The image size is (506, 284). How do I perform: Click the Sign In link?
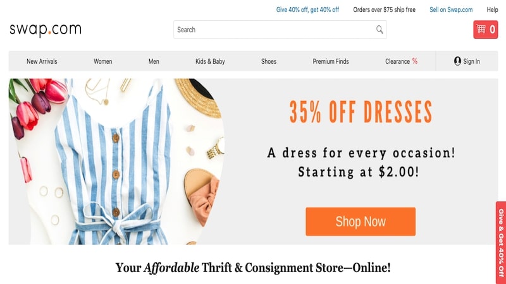point(471,61)
